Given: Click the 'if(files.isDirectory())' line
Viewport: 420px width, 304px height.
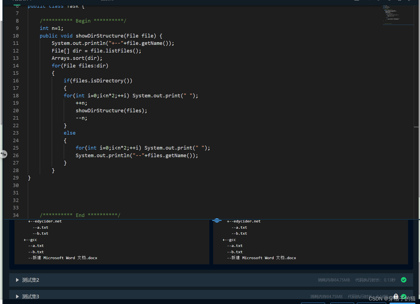Looking at the screenshot, I should [98, 81].
